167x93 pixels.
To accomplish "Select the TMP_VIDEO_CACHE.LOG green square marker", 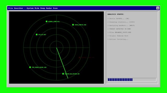I will [x=30, y=67].
